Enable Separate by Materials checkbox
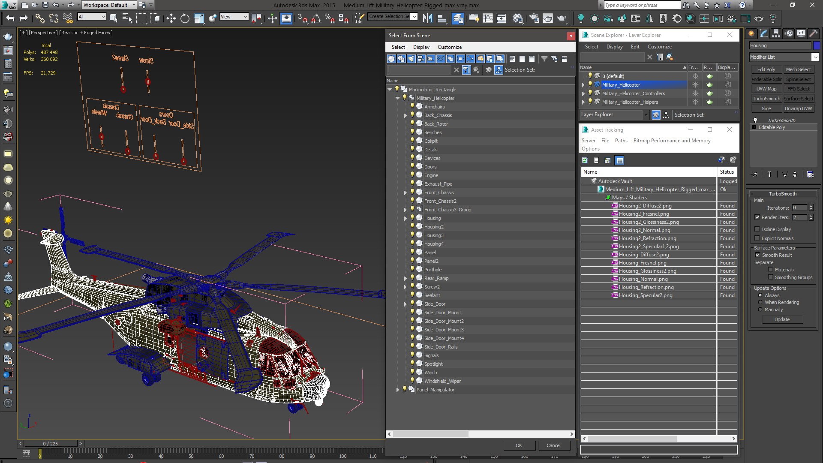The height and width of the screenshot is (463, 823). coord(770,270)
